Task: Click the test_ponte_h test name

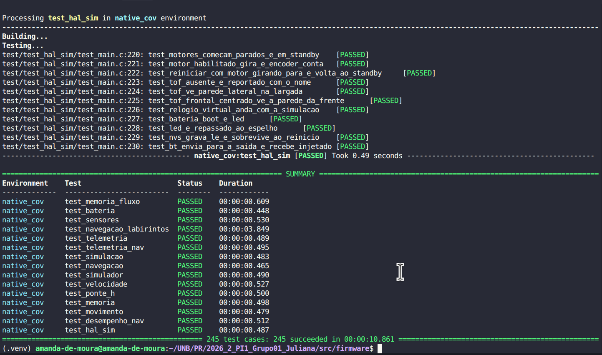Action: click(x=90, y=293)
